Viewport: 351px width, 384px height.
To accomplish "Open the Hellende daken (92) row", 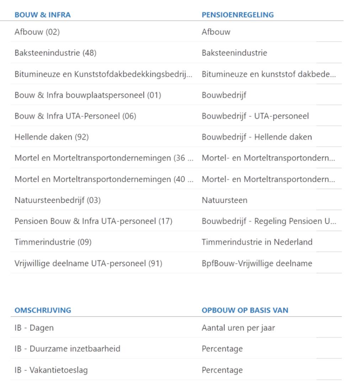I will pos(51,137).
